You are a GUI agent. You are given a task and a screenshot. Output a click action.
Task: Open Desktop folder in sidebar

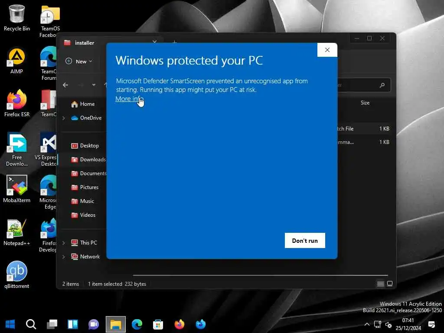click(85, 146)
